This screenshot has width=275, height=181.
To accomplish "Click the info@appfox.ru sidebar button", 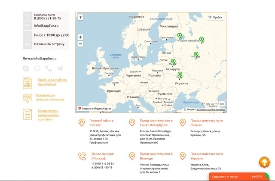I will (46, 26).
